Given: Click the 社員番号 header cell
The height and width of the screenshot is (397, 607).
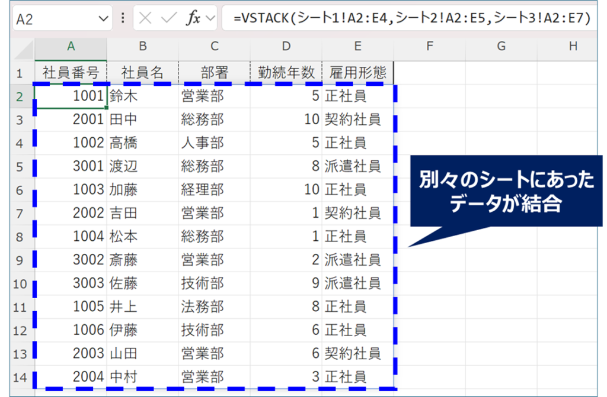Looking at the screenshot, I should [x=71, y=72].
